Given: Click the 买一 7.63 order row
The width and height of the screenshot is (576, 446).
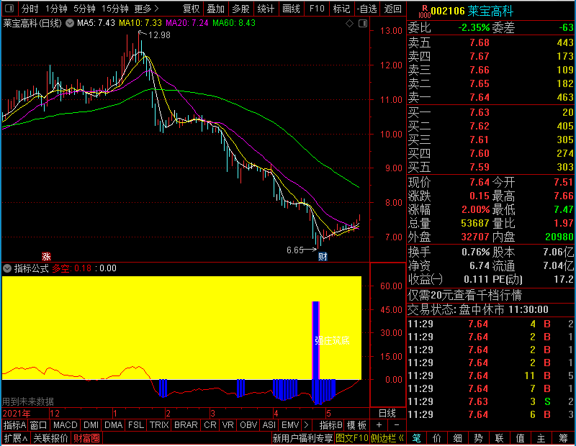Looking at the screenshot, I should click(x=491, y=112).
